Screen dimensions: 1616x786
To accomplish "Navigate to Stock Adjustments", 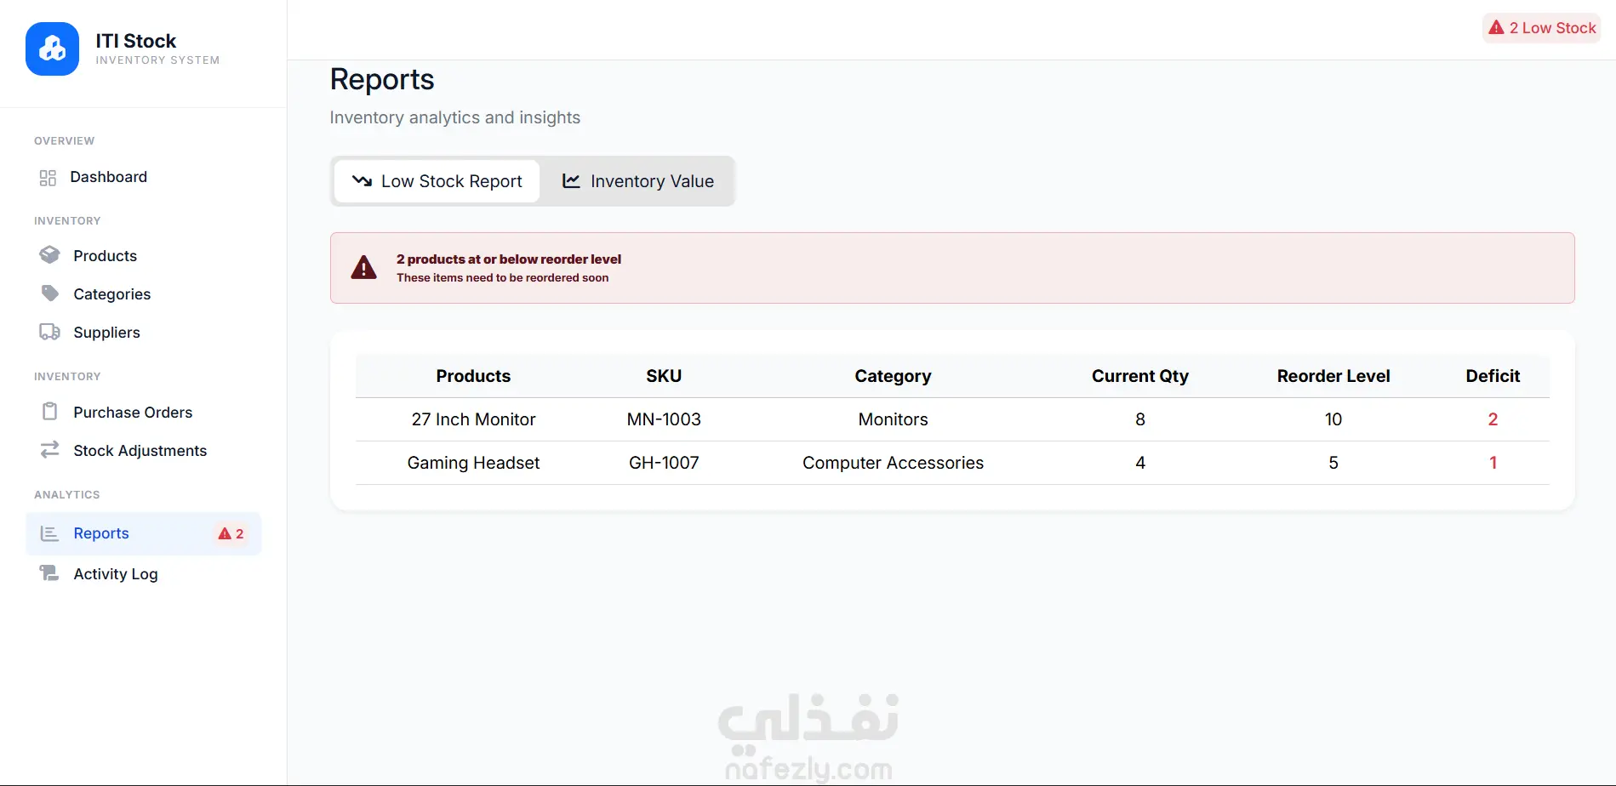I will coord(140,451).
